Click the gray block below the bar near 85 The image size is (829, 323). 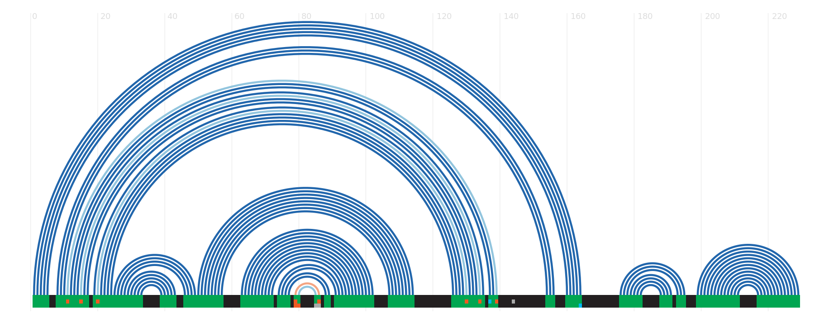[x=317, y=306]
